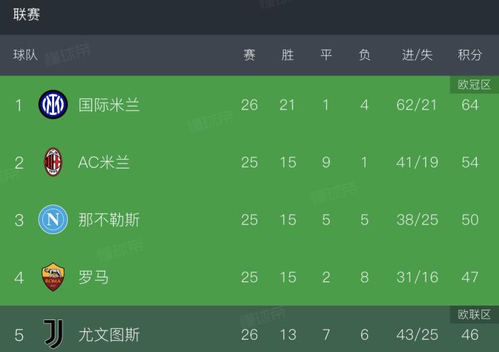
Task: Click the Juventus club crest
Action: (53, 335)
